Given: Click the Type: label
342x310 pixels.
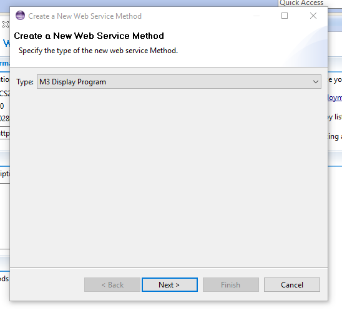Looking at the screenshot, I should click(x=25, y=82).
